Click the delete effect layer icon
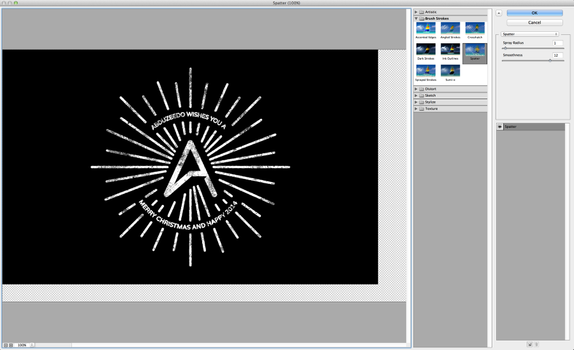Image resolution: width=574 pixels, height=350 pixels. click(x=536, y=344)
